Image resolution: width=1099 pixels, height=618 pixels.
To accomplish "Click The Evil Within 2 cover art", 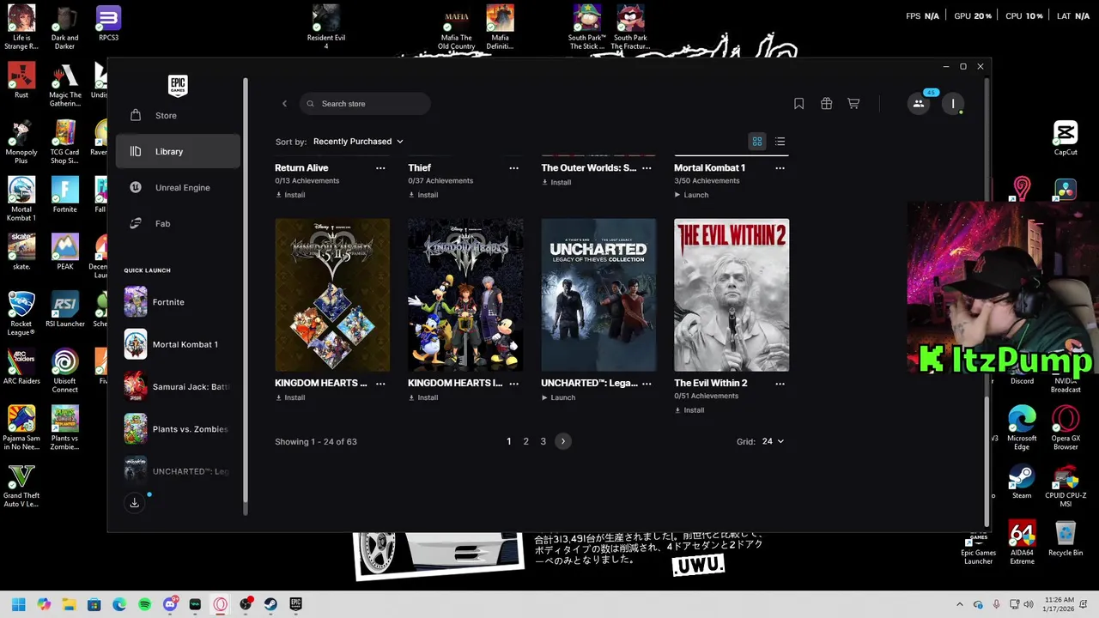I will tap(732, 294).
